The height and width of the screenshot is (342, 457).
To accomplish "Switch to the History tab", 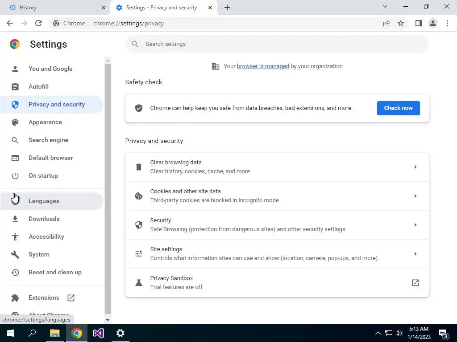I will pyautogui.click(x=55, y=8).
